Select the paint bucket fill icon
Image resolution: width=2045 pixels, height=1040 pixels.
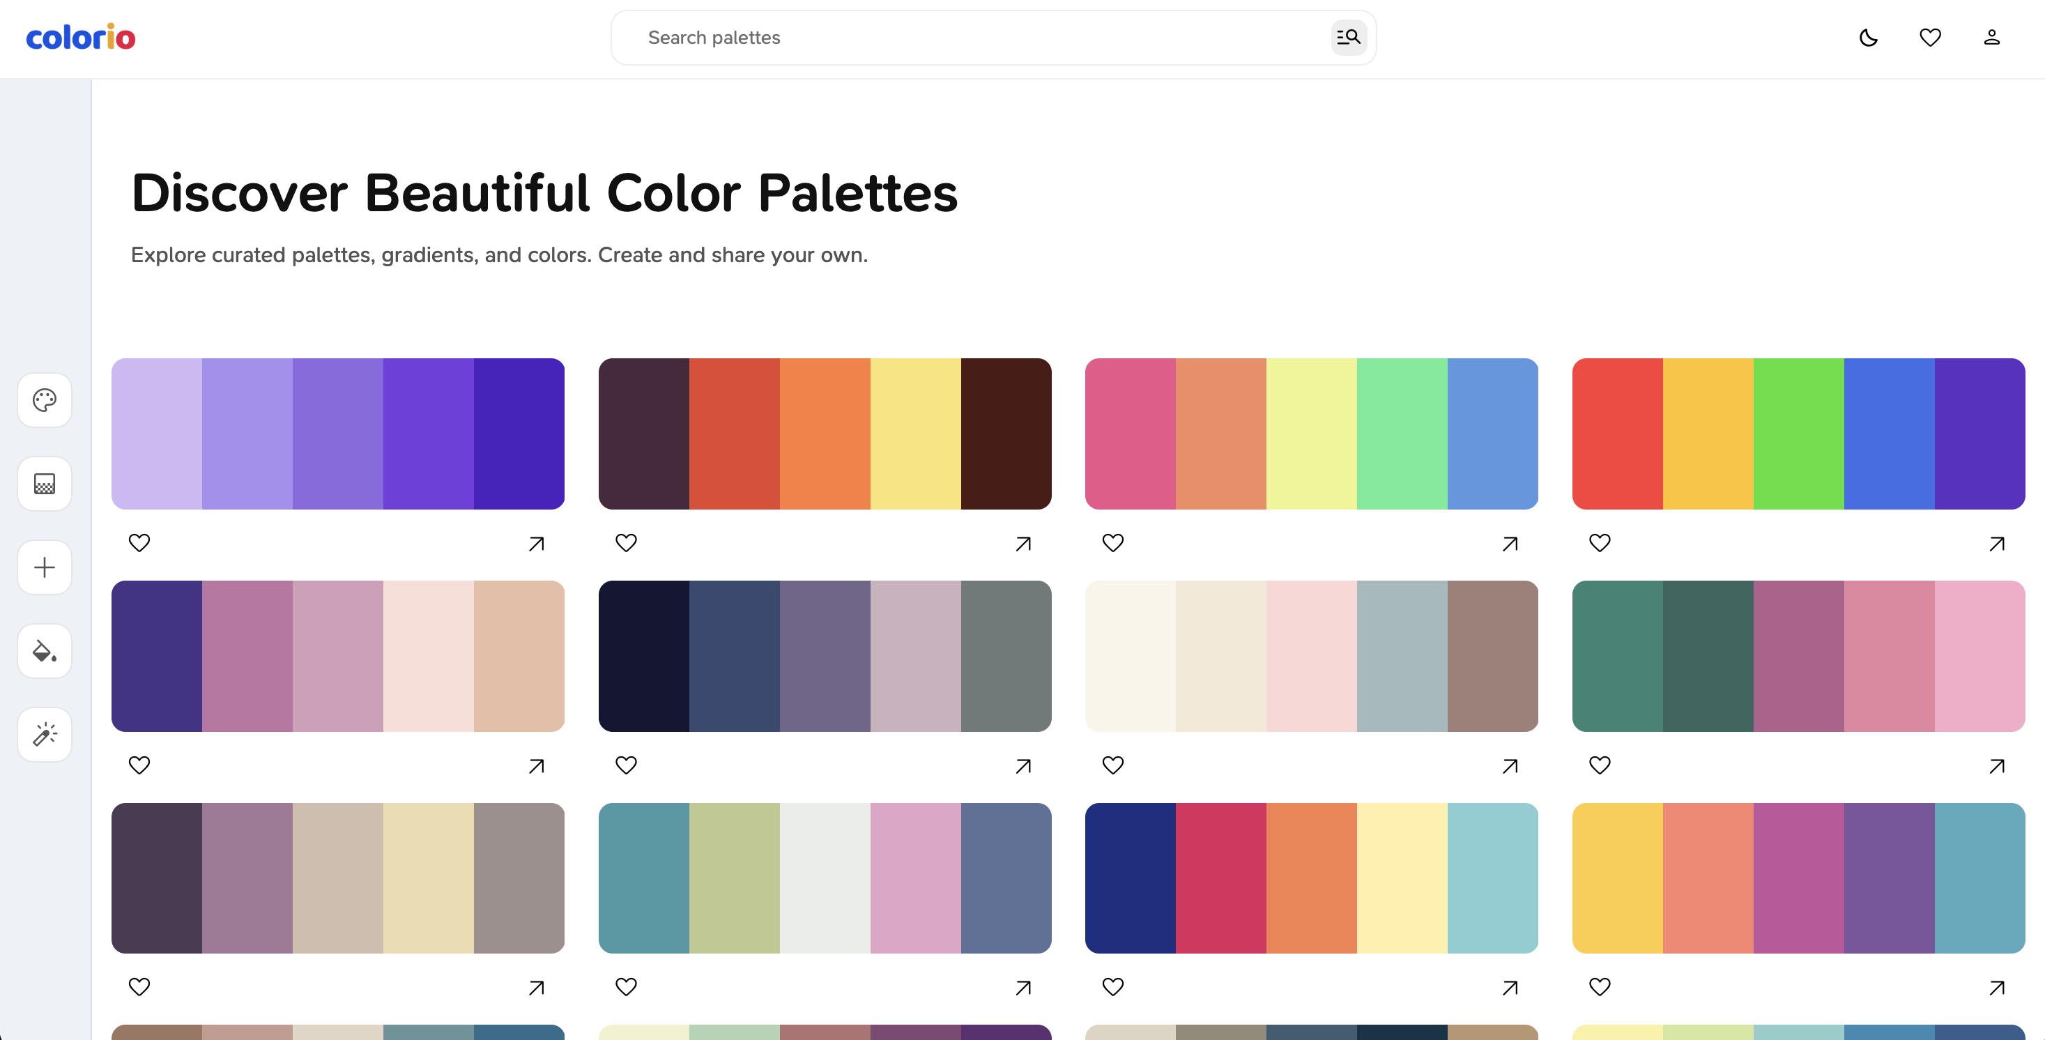(x=45, y=651)
